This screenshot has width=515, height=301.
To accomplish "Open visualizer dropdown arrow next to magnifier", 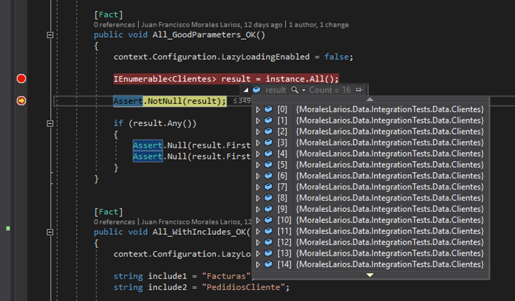I will point(303,90).
